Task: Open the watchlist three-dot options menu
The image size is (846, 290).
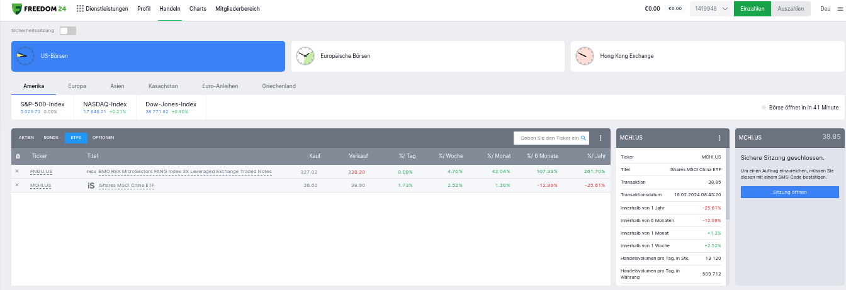Action: point(601,138)
